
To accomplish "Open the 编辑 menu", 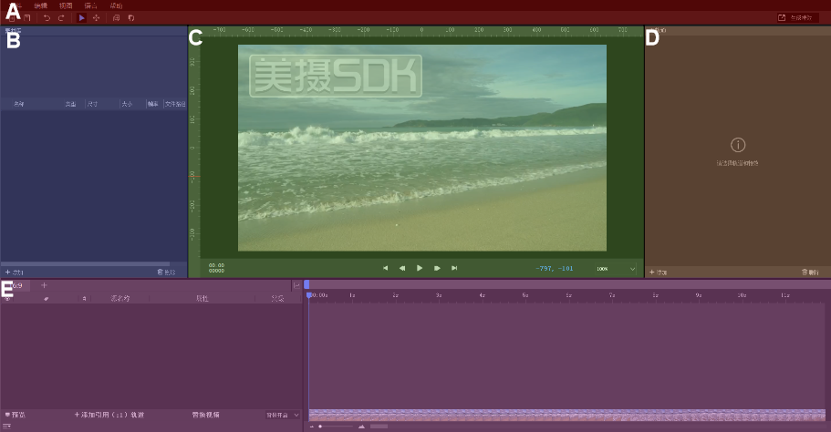I will coord(41,5).
